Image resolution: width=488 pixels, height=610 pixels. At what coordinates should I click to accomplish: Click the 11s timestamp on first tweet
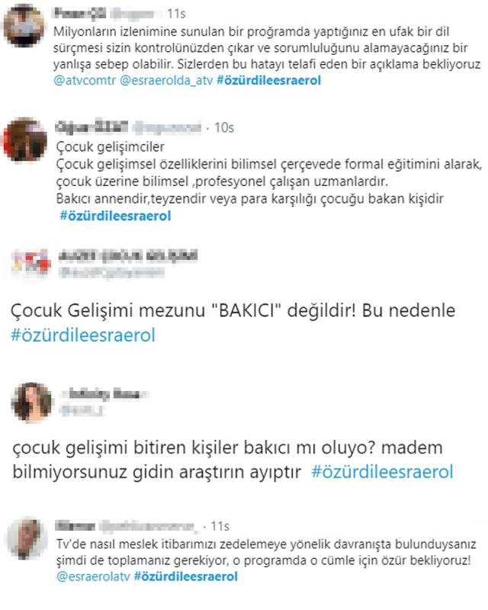point(176,14)
